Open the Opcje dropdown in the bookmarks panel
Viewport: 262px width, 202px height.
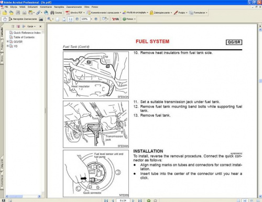pyautogui.click(x=31, y=26)
